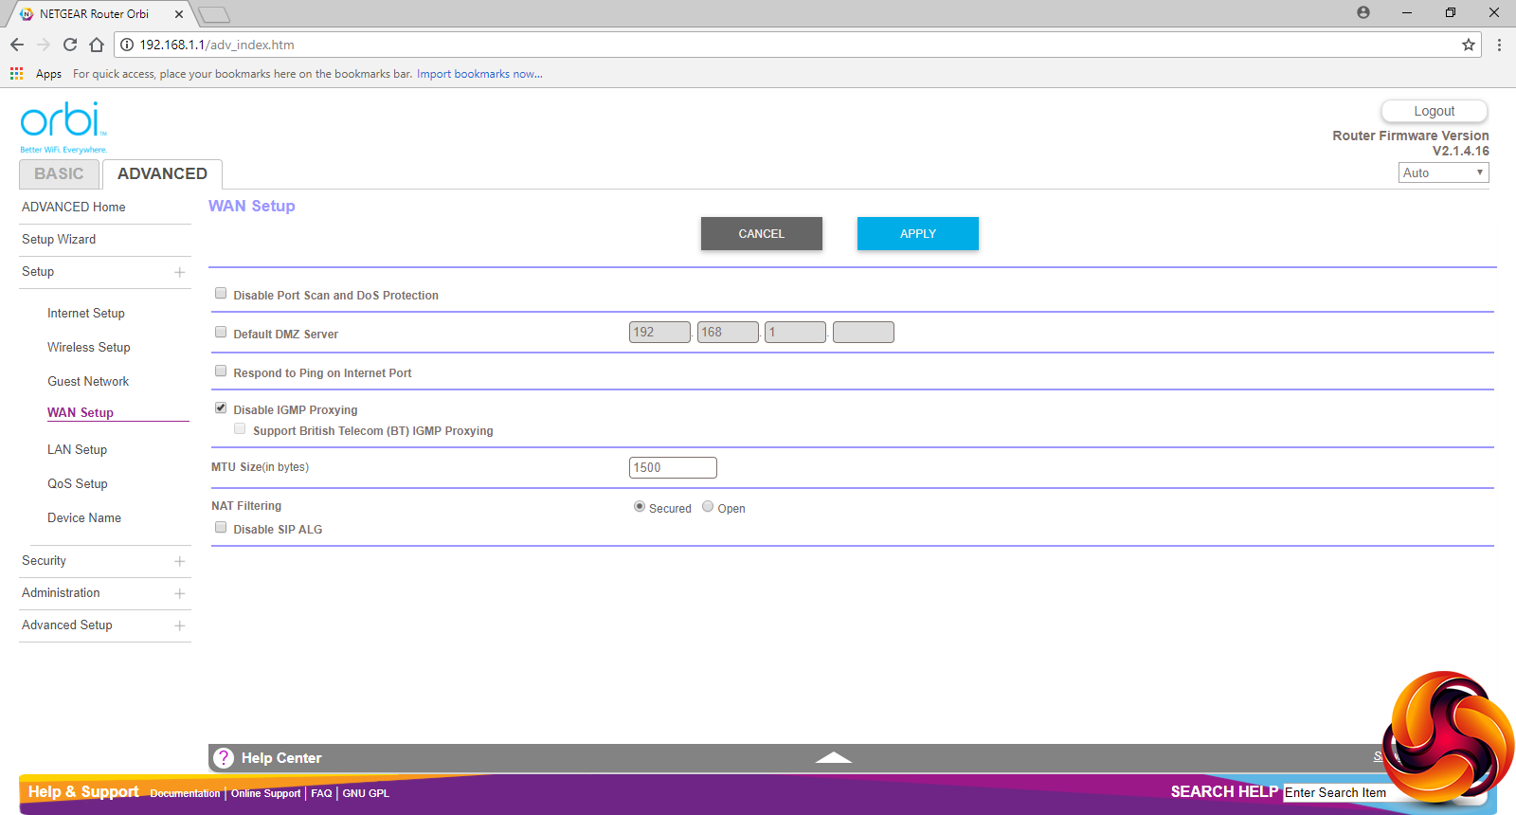Expand the Advanced Setup section
This screenshot has height=815, width=1516.
pos(179,625)
